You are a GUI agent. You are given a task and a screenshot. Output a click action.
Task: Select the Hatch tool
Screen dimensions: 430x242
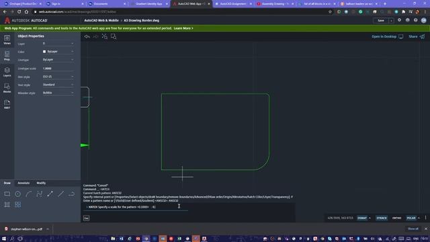tap(7, 204)
